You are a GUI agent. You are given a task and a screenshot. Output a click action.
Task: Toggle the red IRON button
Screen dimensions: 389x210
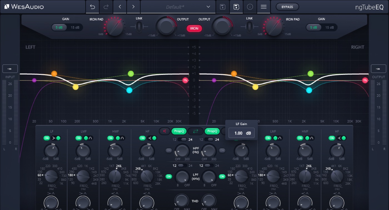point(194,28)
